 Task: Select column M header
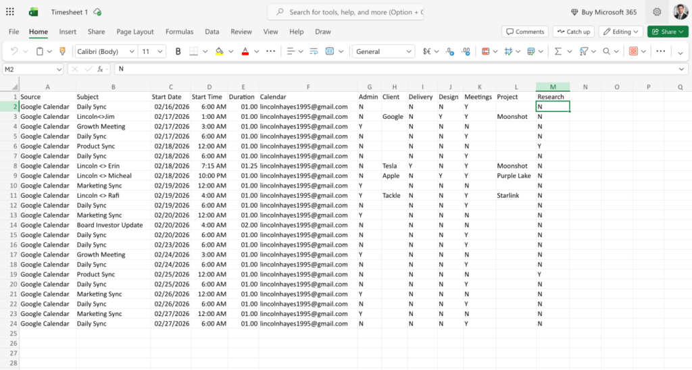coord(553,87)
